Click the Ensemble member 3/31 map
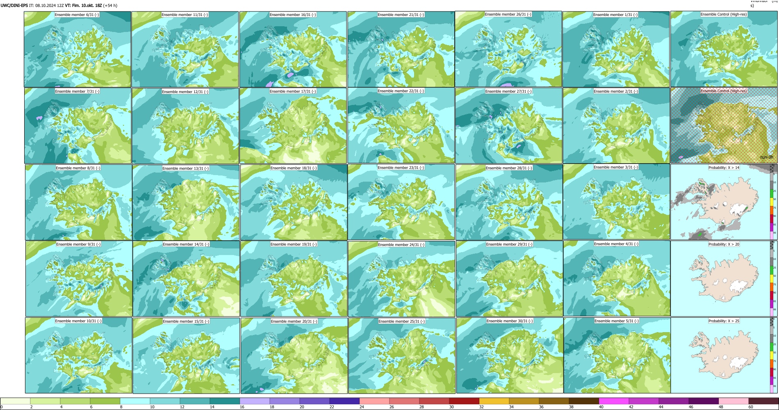 616,202
